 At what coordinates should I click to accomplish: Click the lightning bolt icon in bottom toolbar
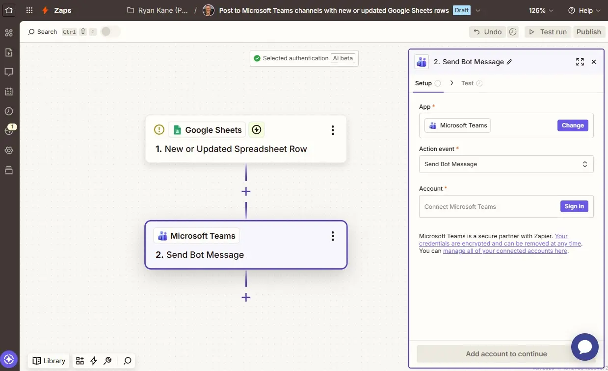pos(94,361)
